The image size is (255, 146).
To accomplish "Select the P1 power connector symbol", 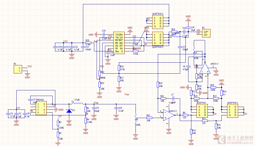I will point(18,69).
